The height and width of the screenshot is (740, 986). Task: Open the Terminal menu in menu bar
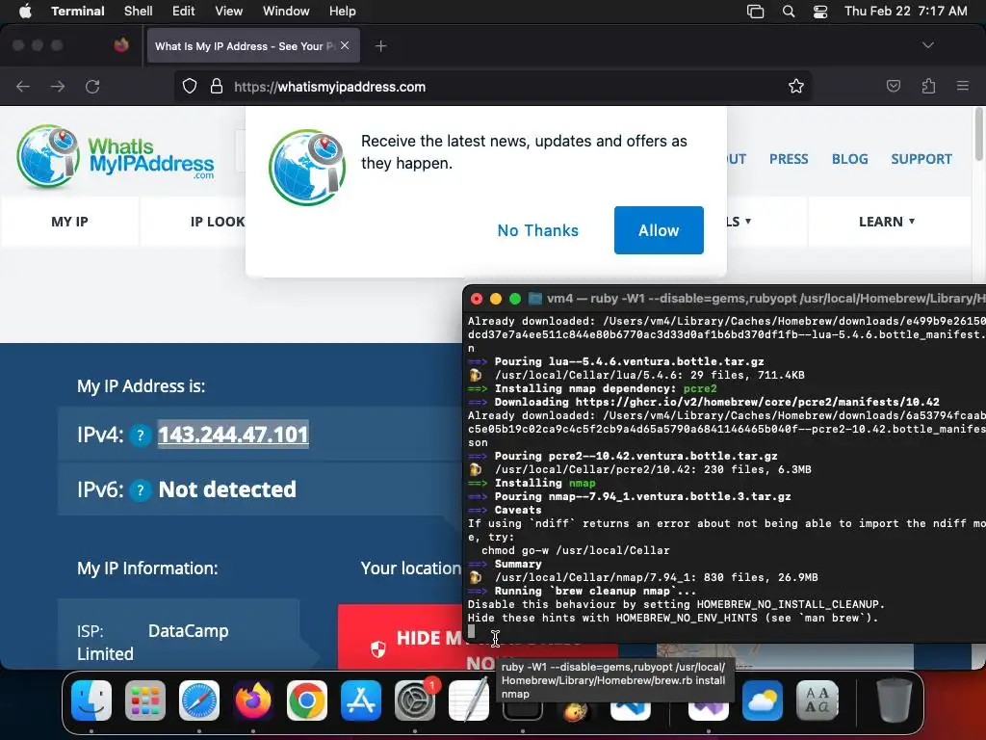point(77,11)
